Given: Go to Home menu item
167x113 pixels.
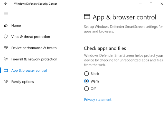Looking at the screenshot, I should [16, 26].
